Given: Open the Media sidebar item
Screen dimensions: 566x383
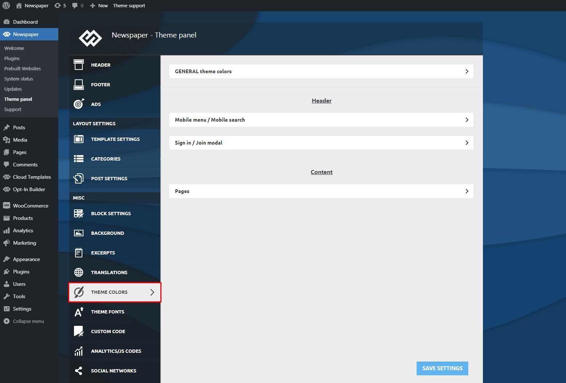Looking at the screenshot, I should 29,140.
